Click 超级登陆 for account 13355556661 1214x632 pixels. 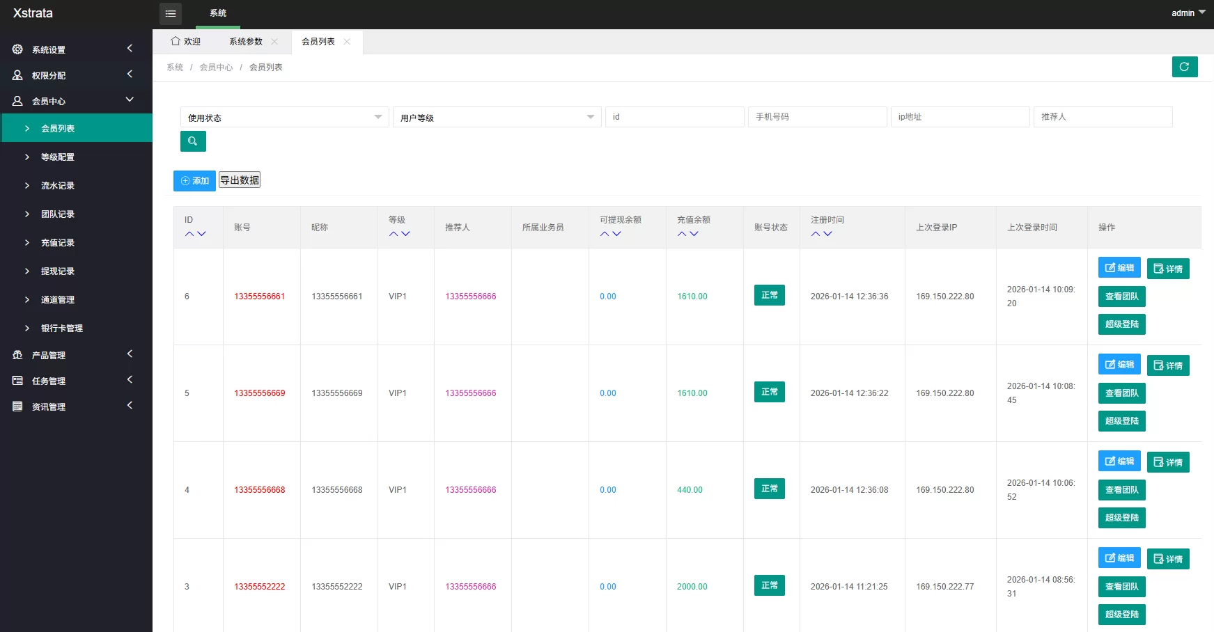click(x=1121, y=324)
